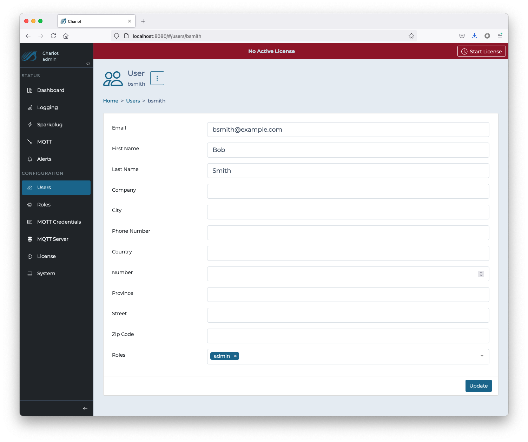This screenshot has width=528, height=442.
Task: Open browser downloads panel
Action: pos(474,36)
